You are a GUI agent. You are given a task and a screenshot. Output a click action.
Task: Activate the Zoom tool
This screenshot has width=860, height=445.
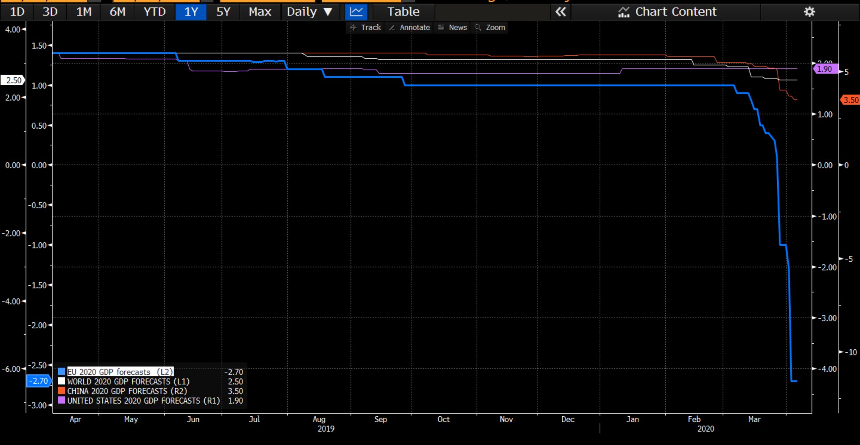[x=490, y=27]
